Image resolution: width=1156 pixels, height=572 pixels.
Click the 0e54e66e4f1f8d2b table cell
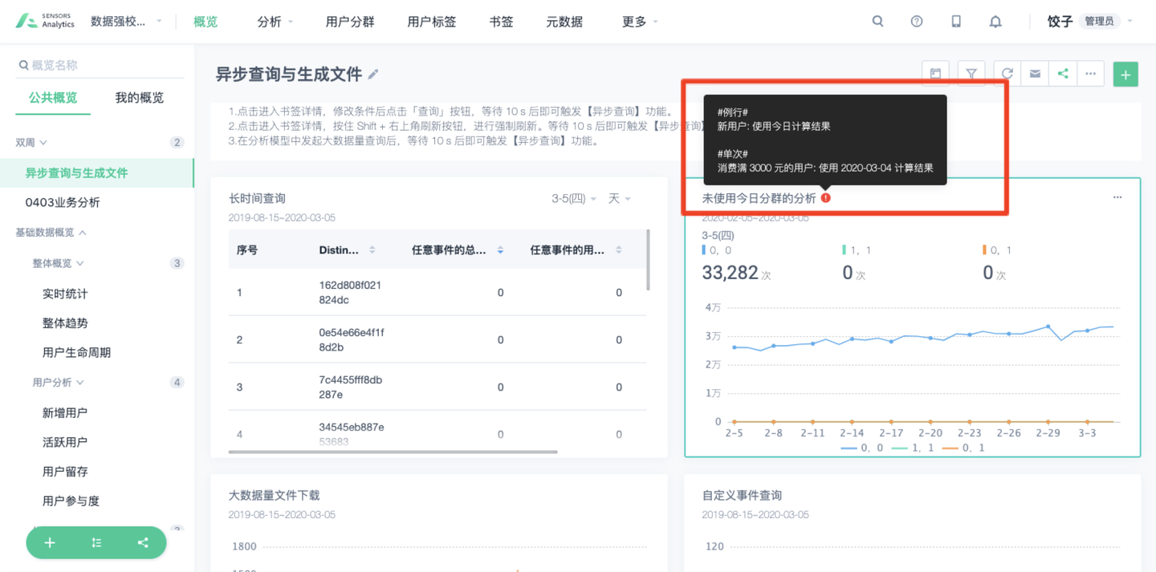[x=352, y=339]
